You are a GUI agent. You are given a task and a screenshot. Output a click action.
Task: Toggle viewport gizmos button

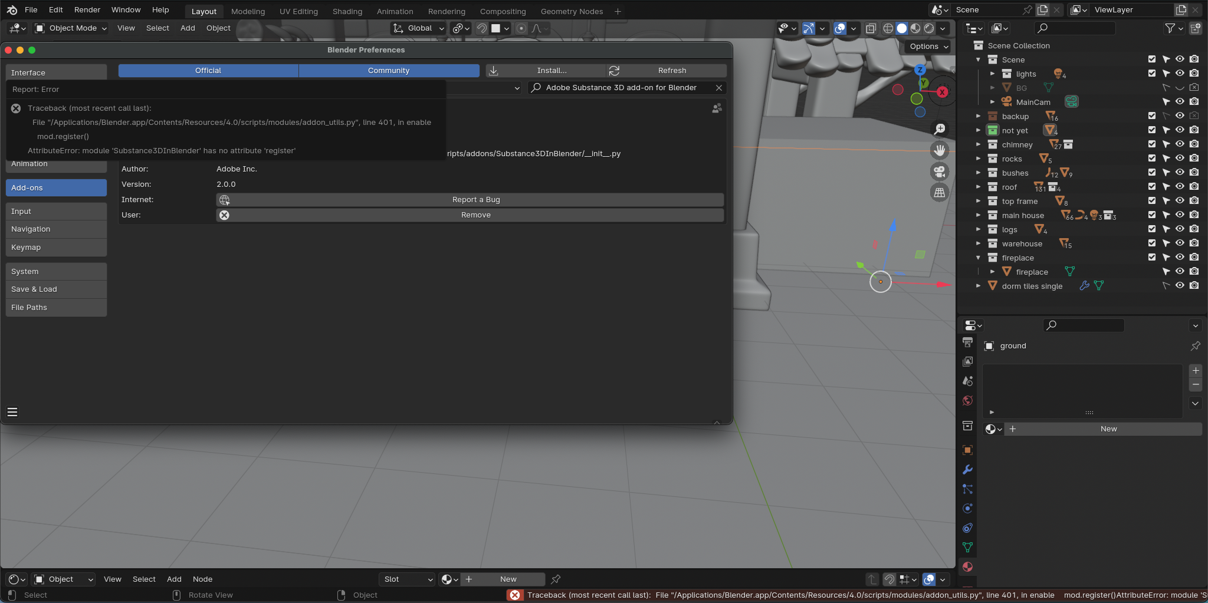tap(809, 28)
